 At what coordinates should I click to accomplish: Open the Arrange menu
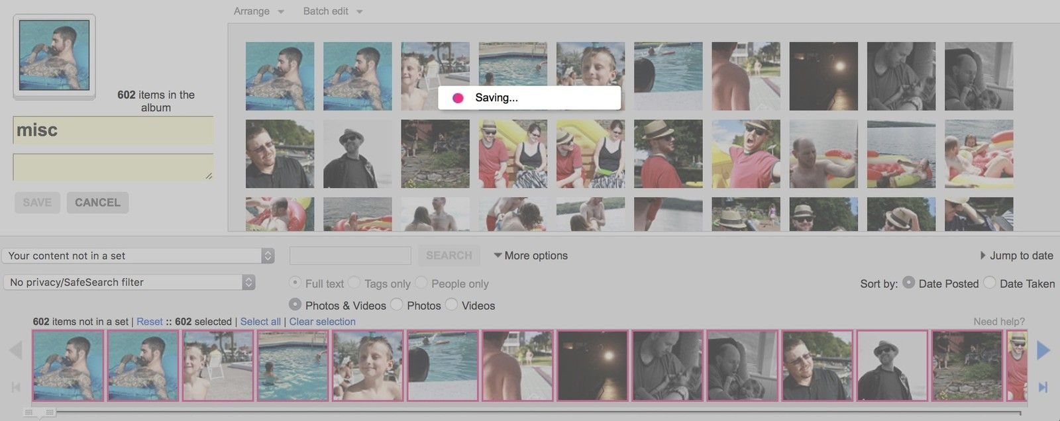(x=258, y=11)
